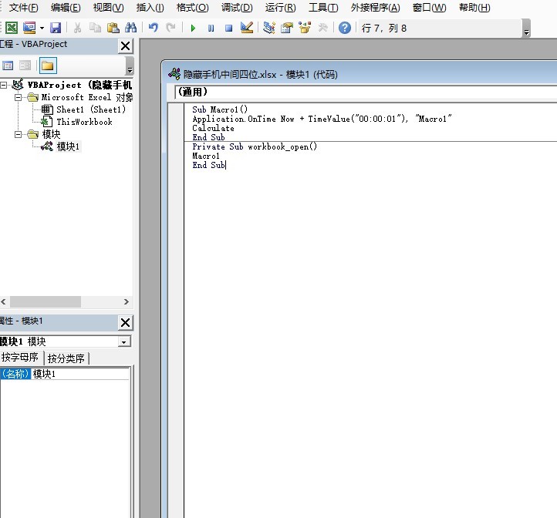Select the 模块 folder in tree
This screenshot has height=518, width=557.
(x=51, y=134)
